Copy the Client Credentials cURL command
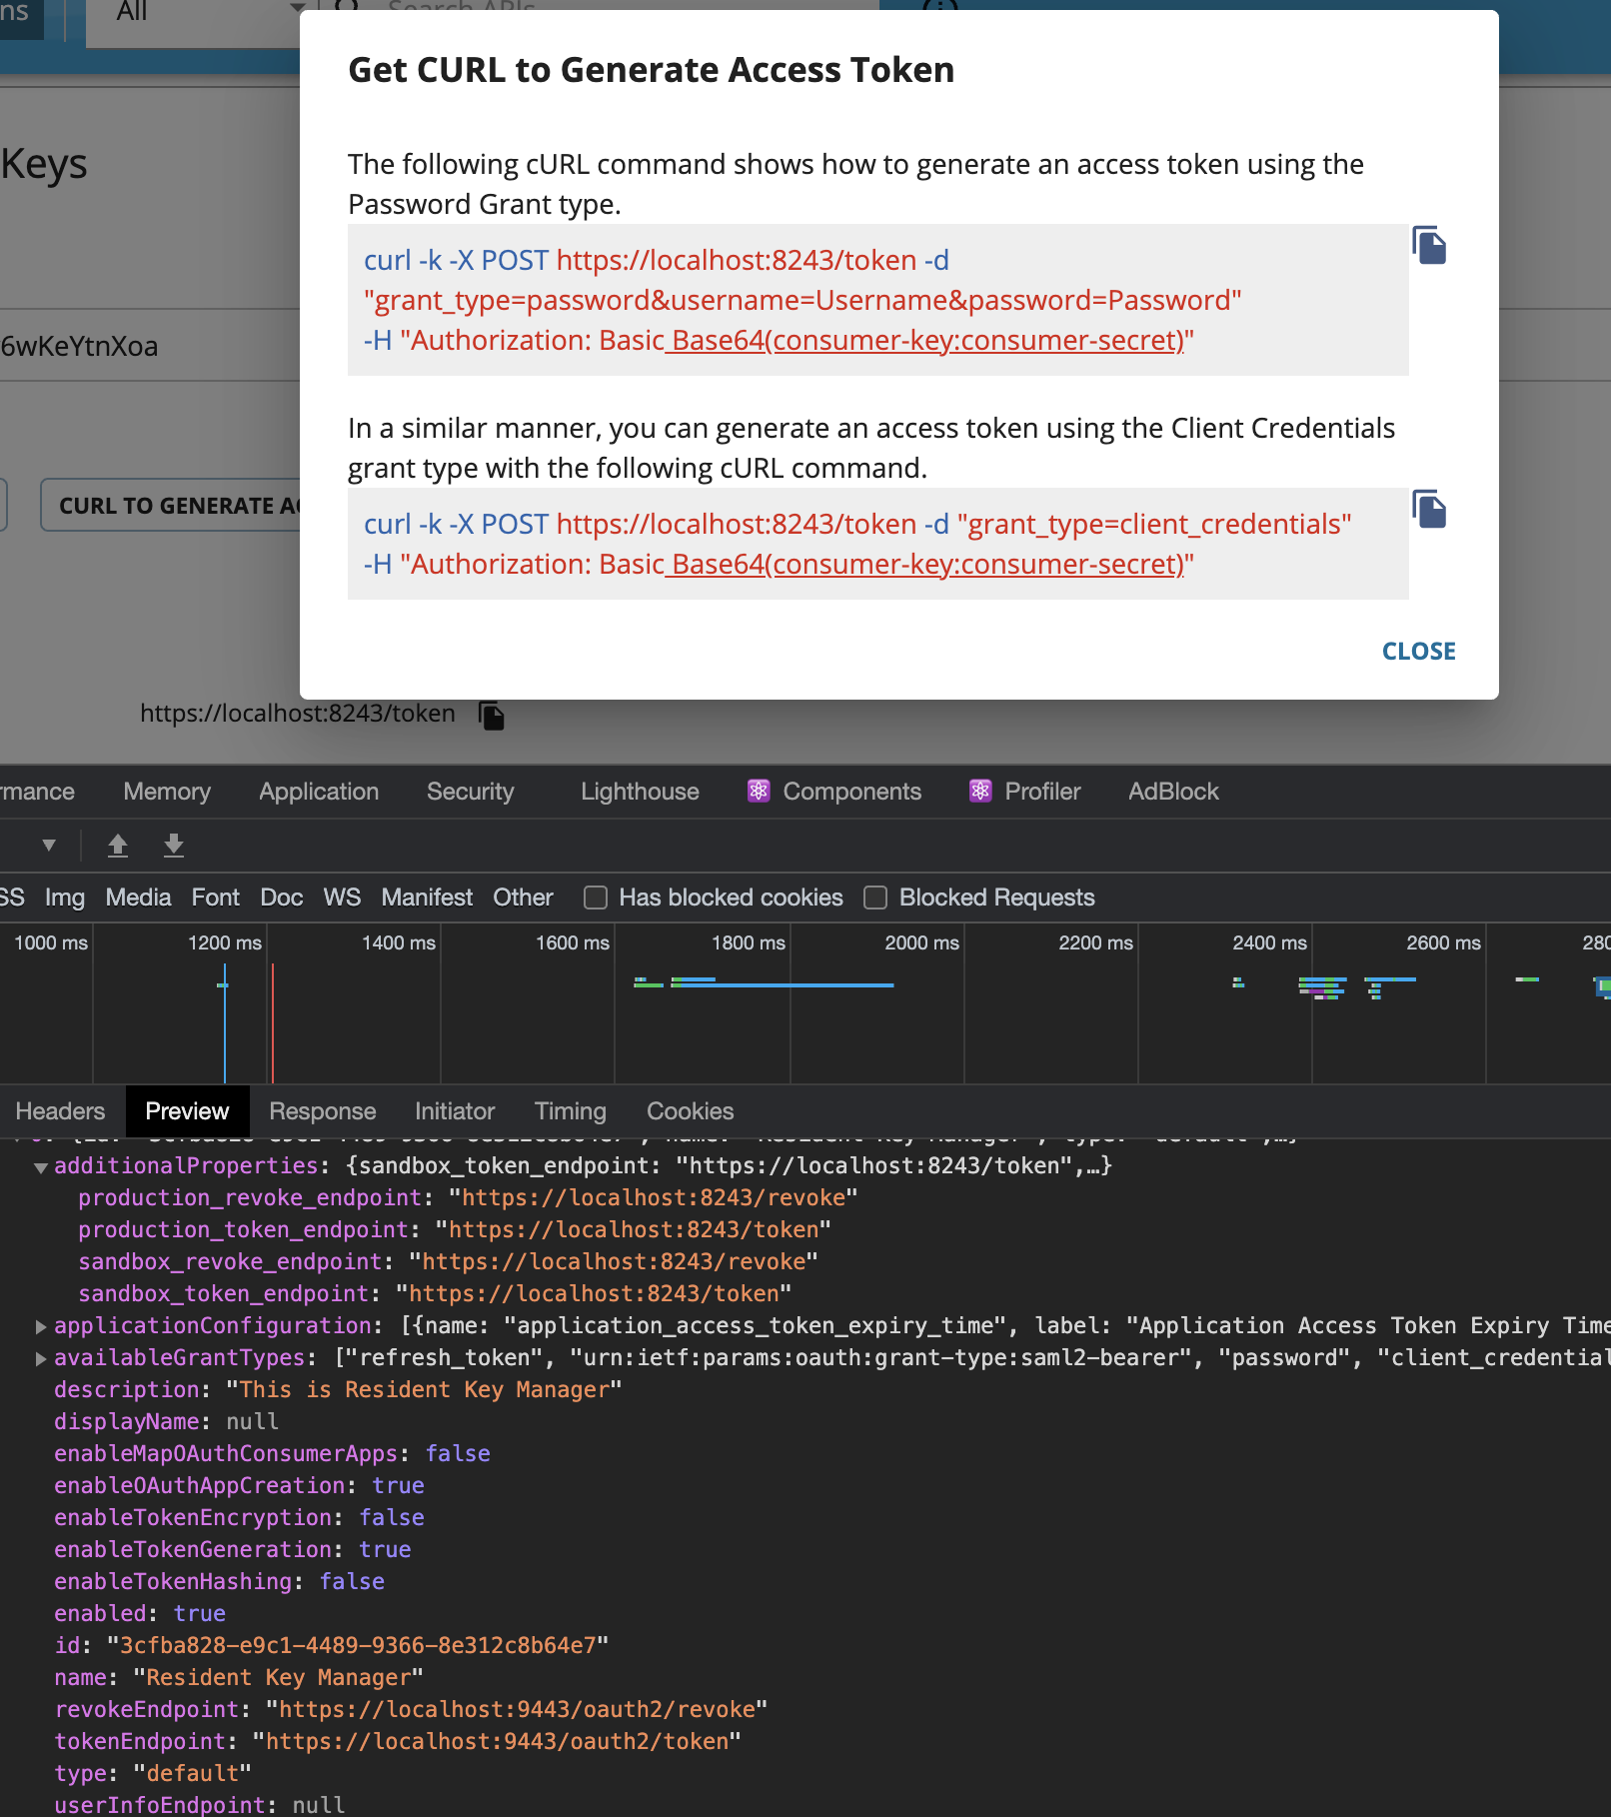The width and height of the screenshot is (1611, 1817). (1428, 510)
